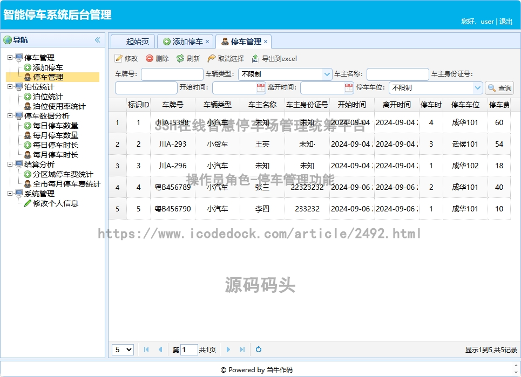Export table with 导出到excel button
The width and height of the screenshot is (521, 377).
[274, 58]
